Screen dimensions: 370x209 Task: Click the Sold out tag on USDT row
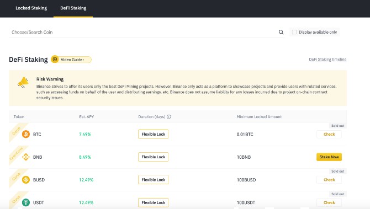[x=337, y=194]
